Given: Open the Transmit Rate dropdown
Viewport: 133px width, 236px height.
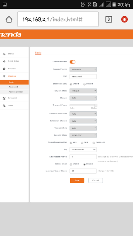Looking at the screenshot, I should pos(83,128).
